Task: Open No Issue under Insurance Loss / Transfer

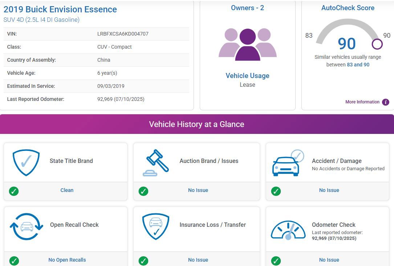Action: click(198, 260)
